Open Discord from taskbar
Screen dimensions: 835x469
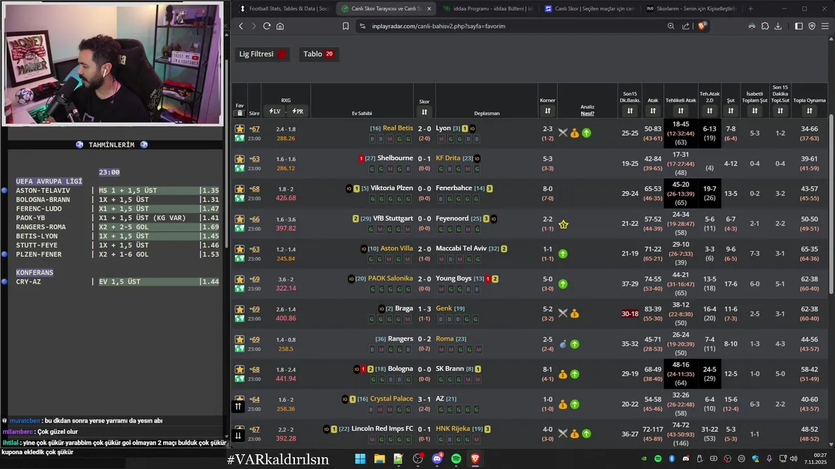[x=437, y=459]
